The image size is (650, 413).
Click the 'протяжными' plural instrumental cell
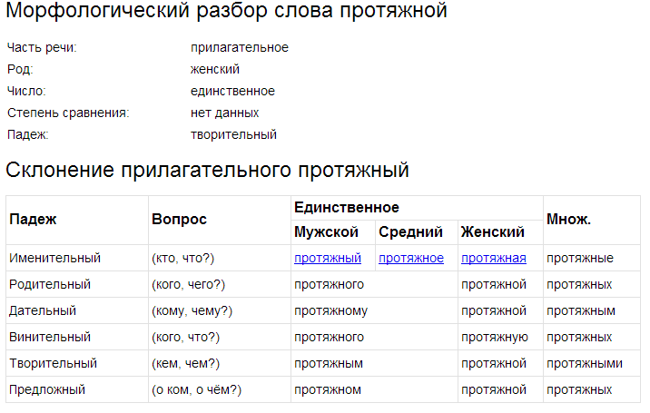(585, 363)
